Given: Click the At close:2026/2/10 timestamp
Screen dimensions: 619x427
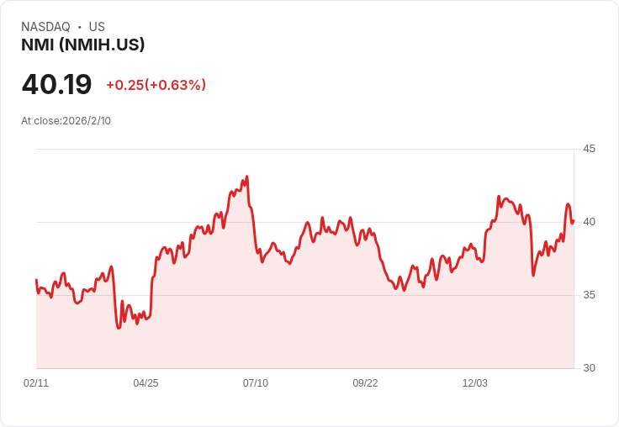Looking at the screenshot, I should tap(66, 121).
